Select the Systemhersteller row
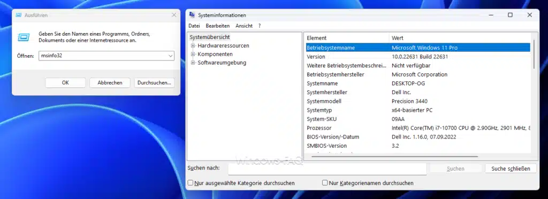Image resolution: width=548 pixels, height=199 pixels. click(x=418, y=93)
